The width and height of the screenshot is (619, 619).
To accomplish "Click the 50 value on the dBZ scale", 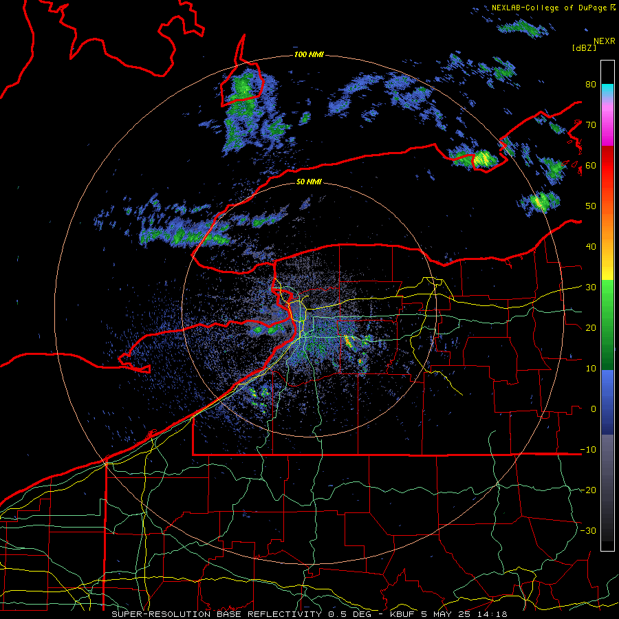I will point(591,206).
